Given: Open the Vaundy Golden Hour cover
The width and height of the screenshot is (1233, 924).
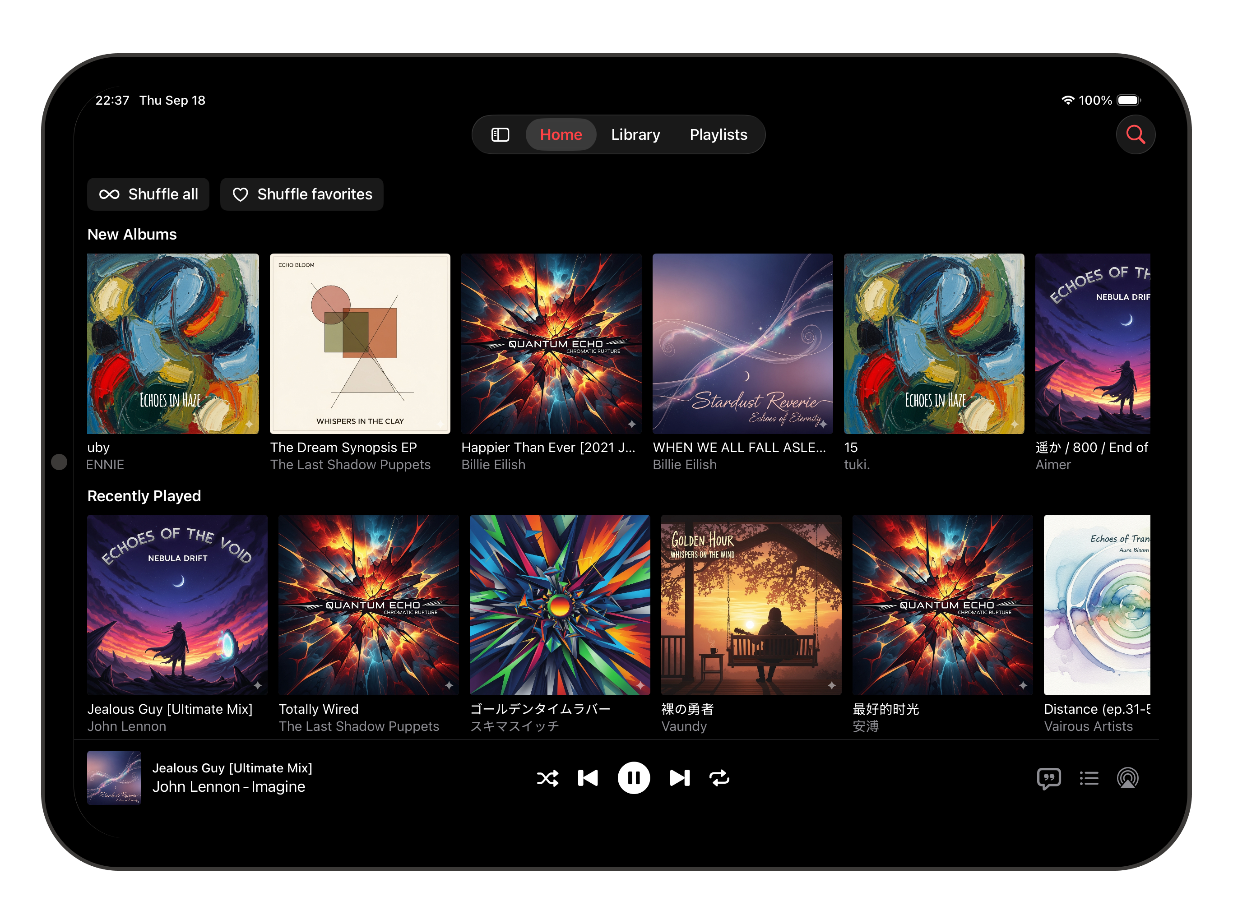Looking at the screenshot, I should pyautogui.click(x=751, y=605).
